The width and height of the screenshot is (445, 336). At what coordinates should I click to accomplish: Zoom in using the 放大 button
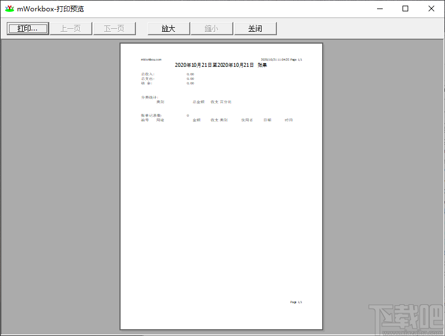(169, 28)
